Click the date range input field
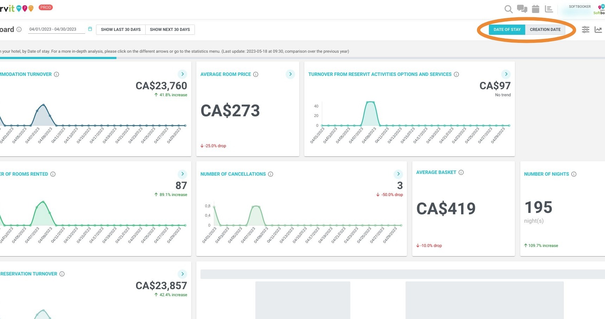The width and height of the screenshot is (605, 319). click(57, 29)
